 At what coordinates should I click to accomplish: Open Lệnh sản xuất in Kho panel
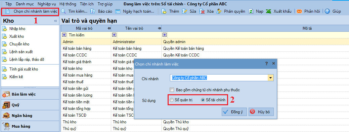[21, 52]
